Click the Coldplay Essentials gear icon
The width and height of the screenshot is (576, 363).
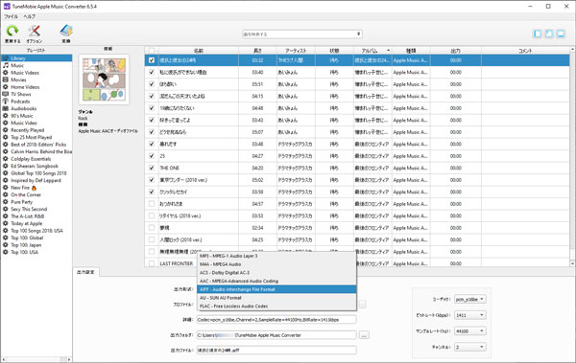point(5,159)
